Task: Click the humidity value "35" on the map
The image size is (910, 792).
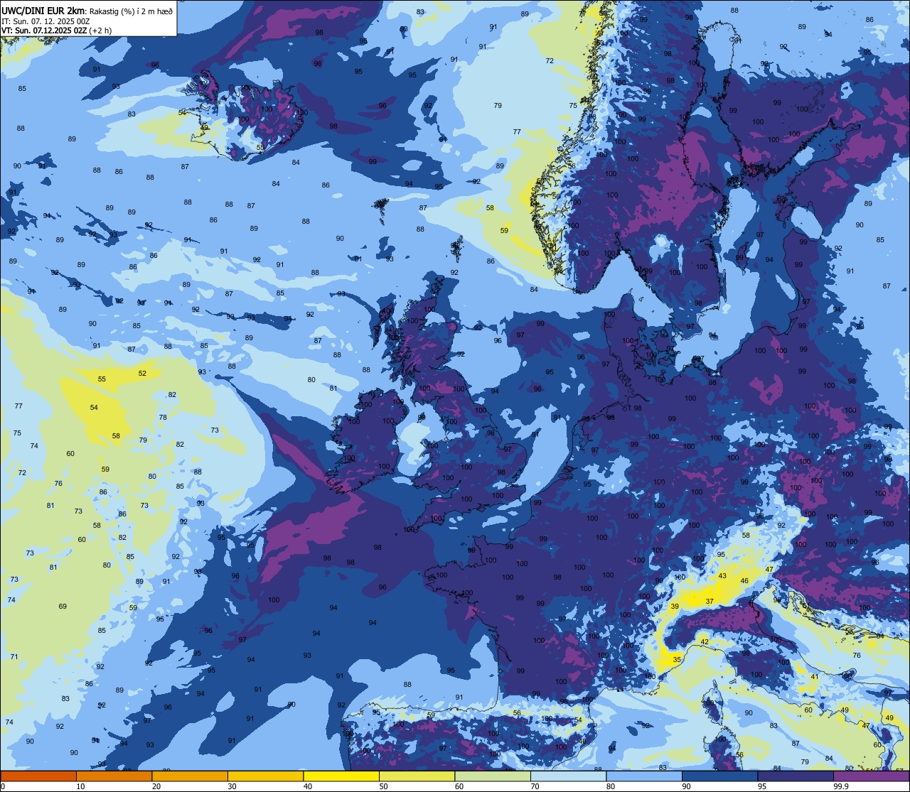Action: (x=677, y=660)
